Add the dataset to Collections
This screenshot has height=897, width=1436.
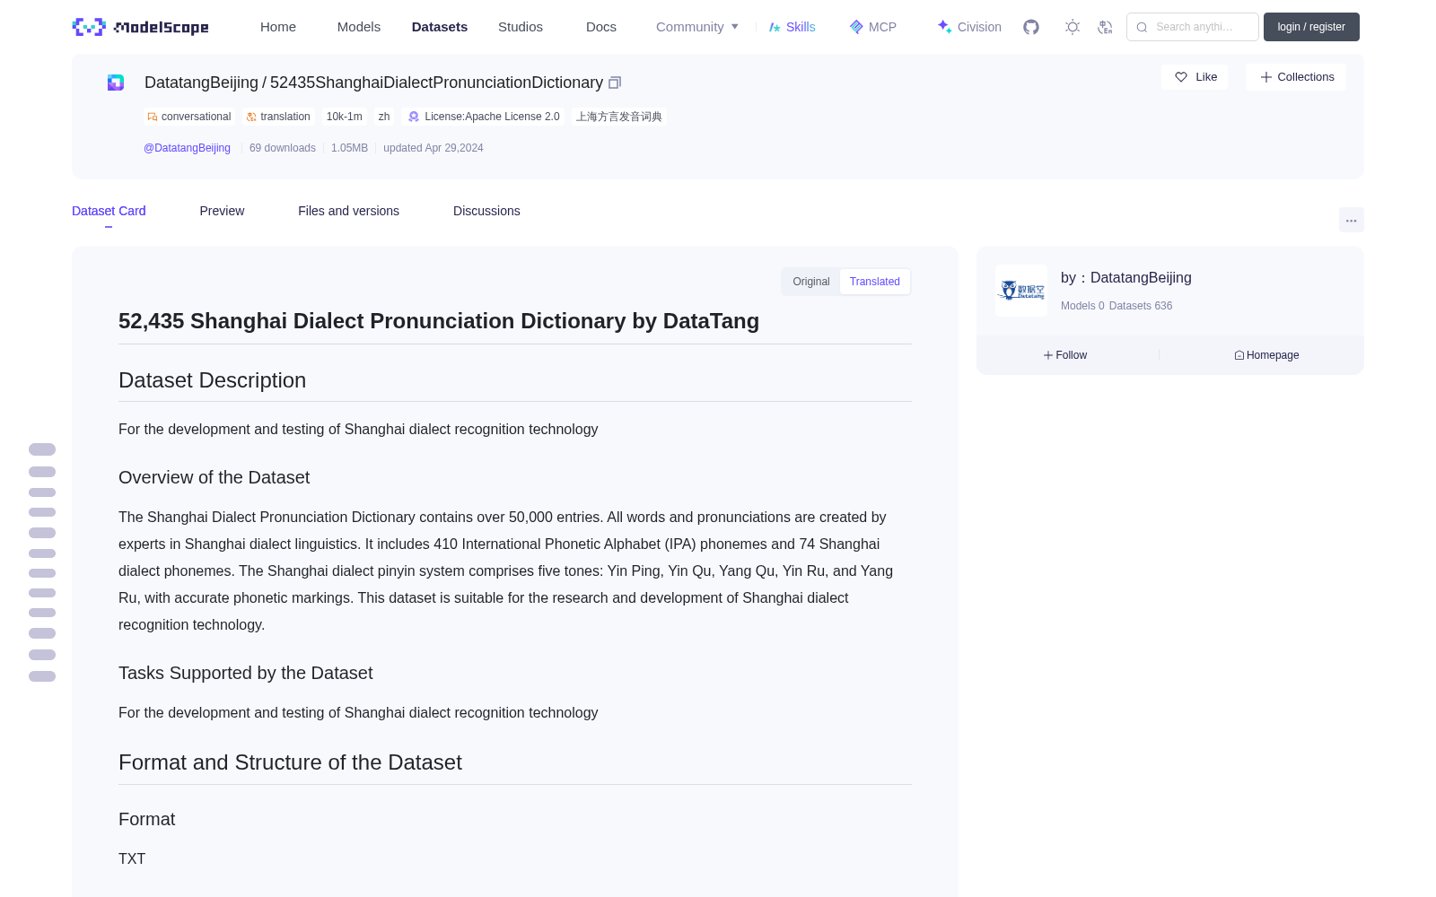tap(1296, 77)
